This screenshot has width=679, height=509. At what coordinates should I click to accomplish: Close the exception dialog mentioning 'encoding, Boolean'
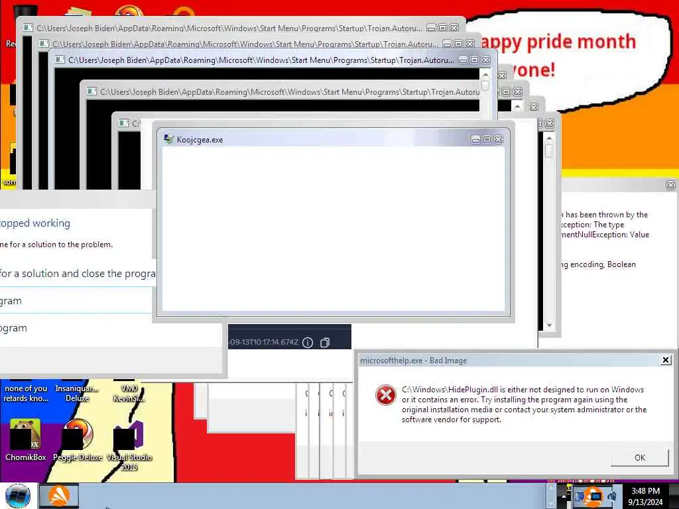point(670,186)
